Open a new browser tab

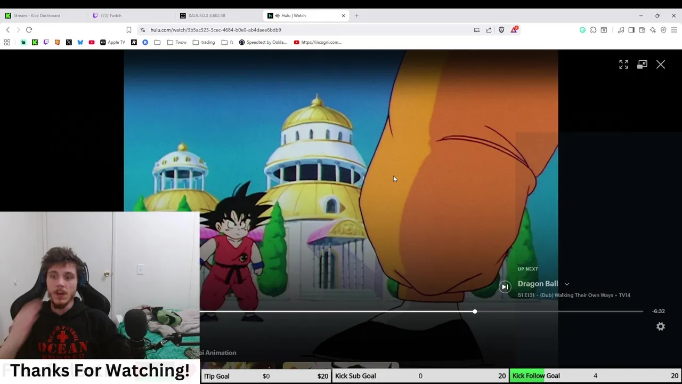click(x=356, y=15)
